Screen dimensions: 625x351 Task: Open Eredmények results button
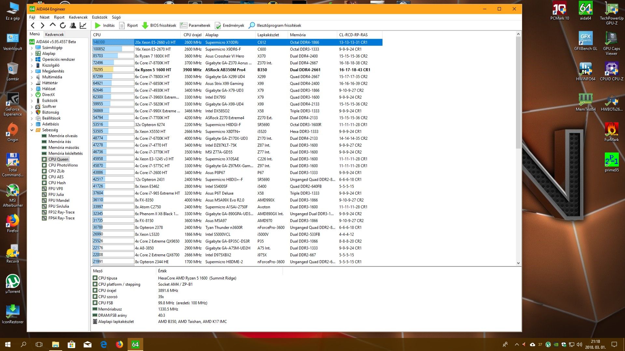pyautogui.click(x=229, y=25)
